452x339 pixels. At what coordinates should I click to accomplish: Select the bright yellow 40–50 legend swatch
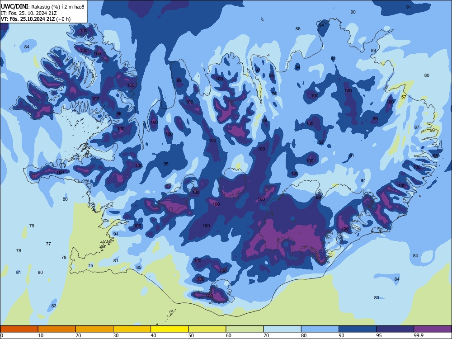tap(169, 329)
